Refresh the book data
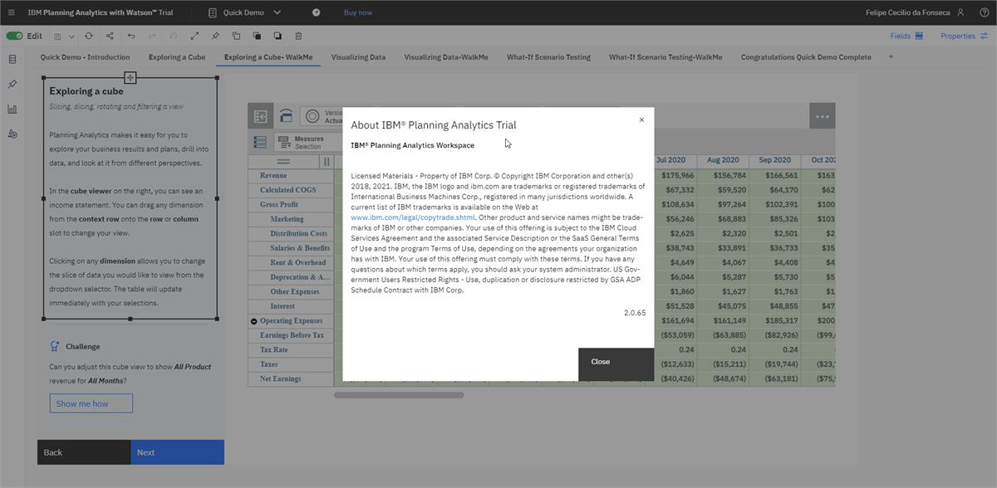The image size is (997, 488). [89, 36]
